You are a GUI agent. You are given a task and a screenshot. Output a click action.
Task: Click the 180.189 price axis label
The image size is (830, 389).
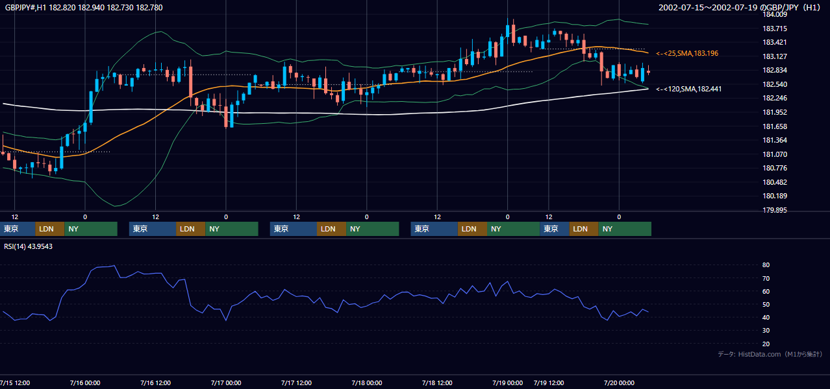pos(774,196)
